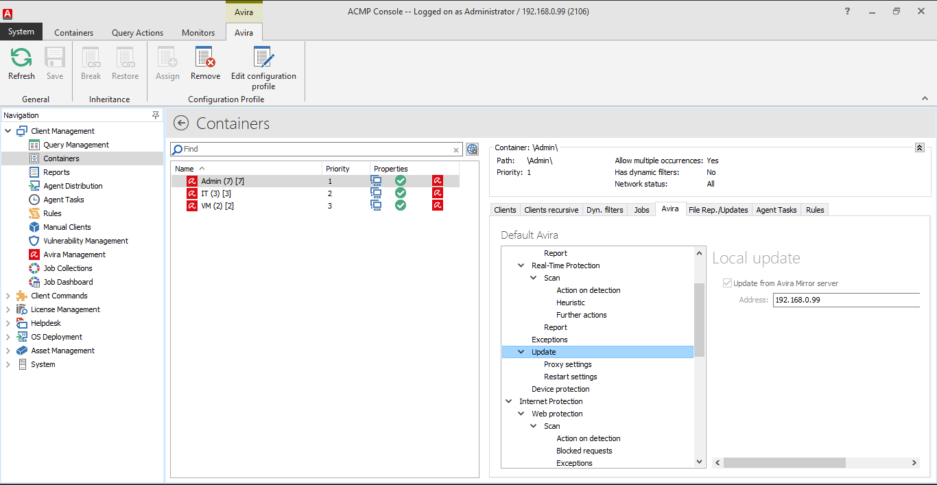Switch to the Clients tab
The image size is (937, 485).
(x=506, y=210)
